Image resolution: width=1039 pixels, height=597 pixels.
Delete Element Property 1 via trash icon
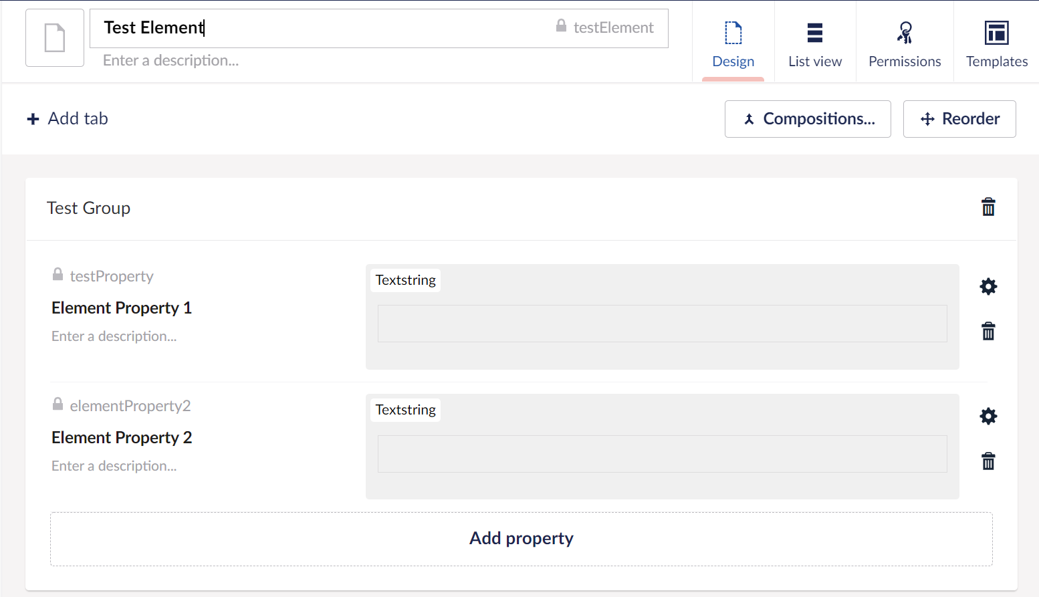click(x=988, y=331)
